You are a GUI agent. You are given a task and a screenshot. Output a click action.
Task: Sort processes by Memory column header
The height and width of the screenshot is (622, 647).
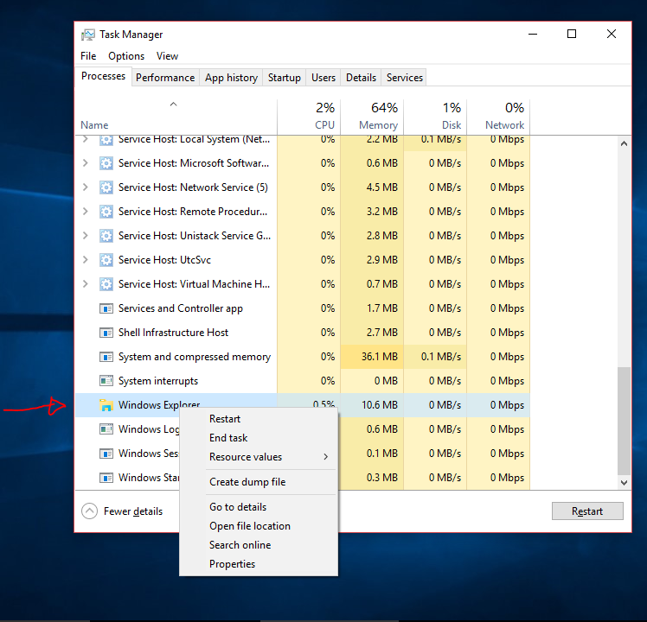(x=372, y=116)
